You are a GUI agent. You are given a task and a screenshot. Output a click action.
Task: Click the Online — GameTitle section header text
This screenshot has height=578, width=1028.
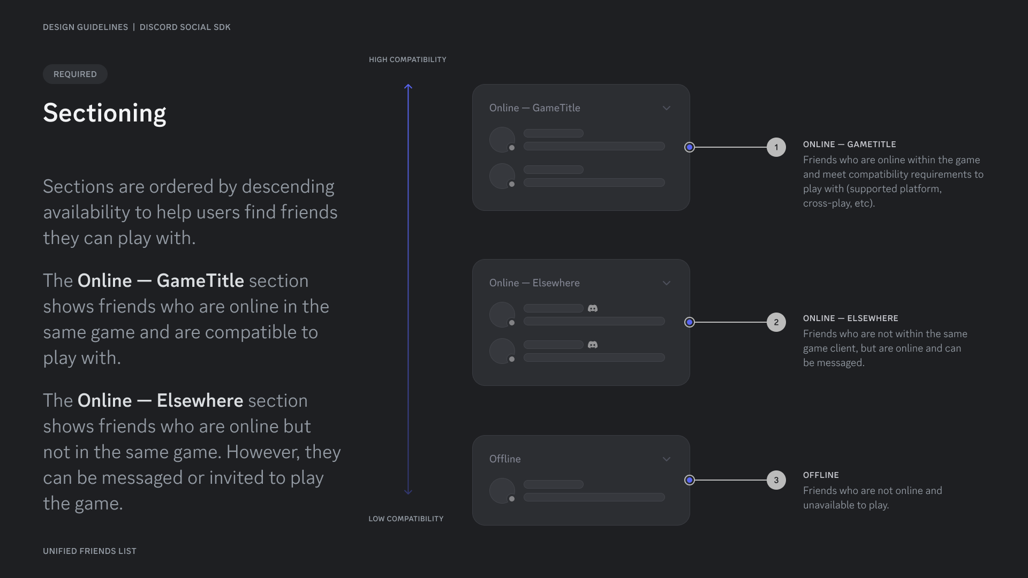534,108
